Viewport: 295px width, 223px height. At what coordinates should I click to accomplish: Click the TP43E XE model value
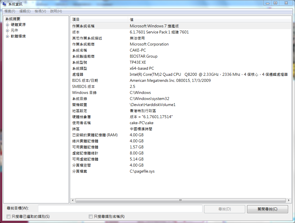point(138,62)
